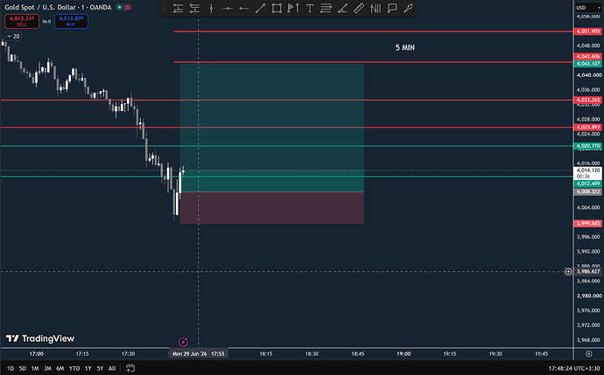Screen dimensions: 604x375
Task: Expand the collapsed indicators legend showing 20
Action: (13, 36)
